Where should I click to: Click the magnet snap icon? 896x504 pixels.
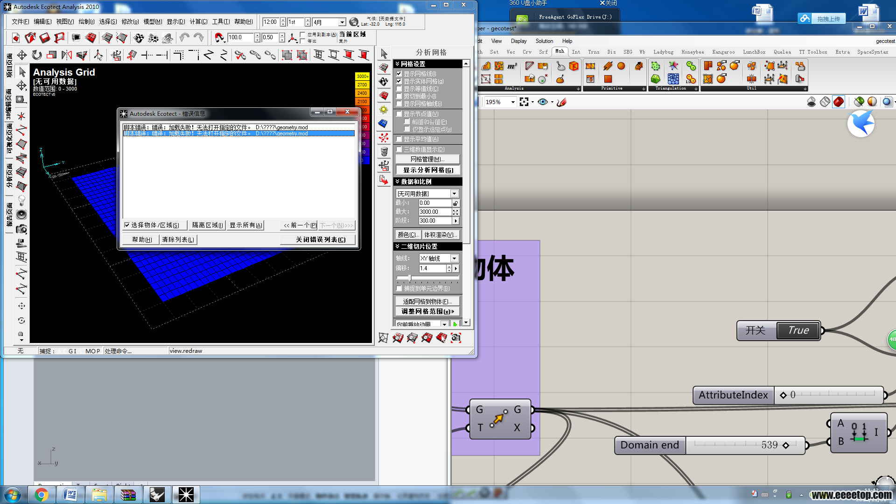219,37
